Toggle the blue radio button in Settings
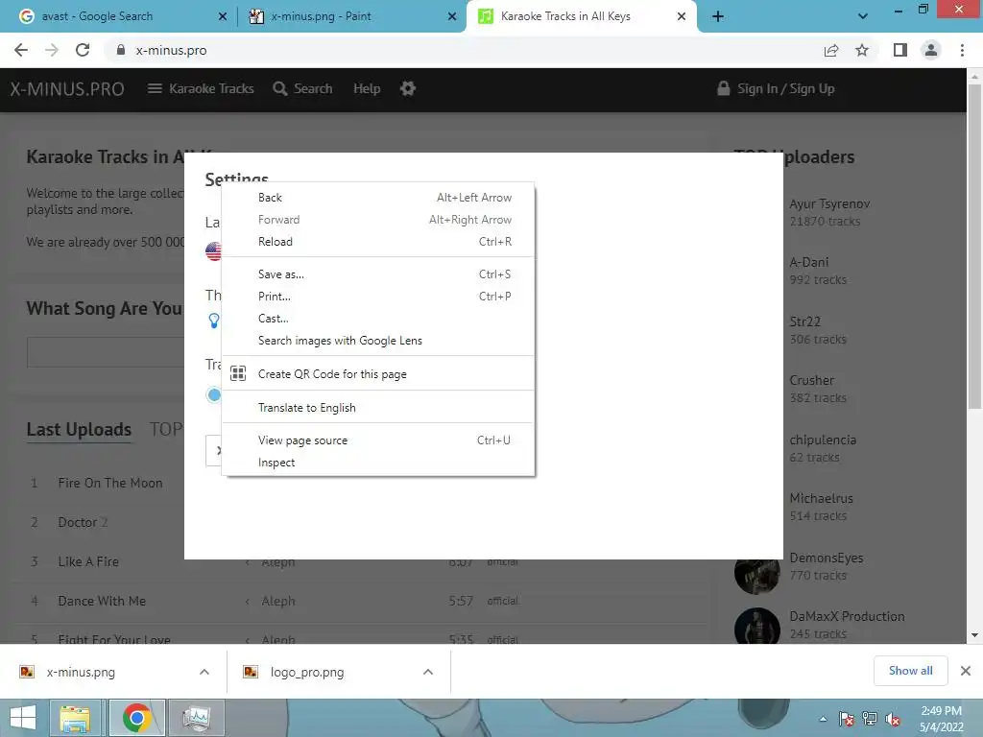983x737 pixels. (x=214, y=394)
